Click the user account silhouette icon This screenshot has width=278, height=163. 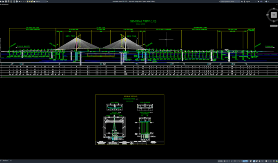click(245, 1)
